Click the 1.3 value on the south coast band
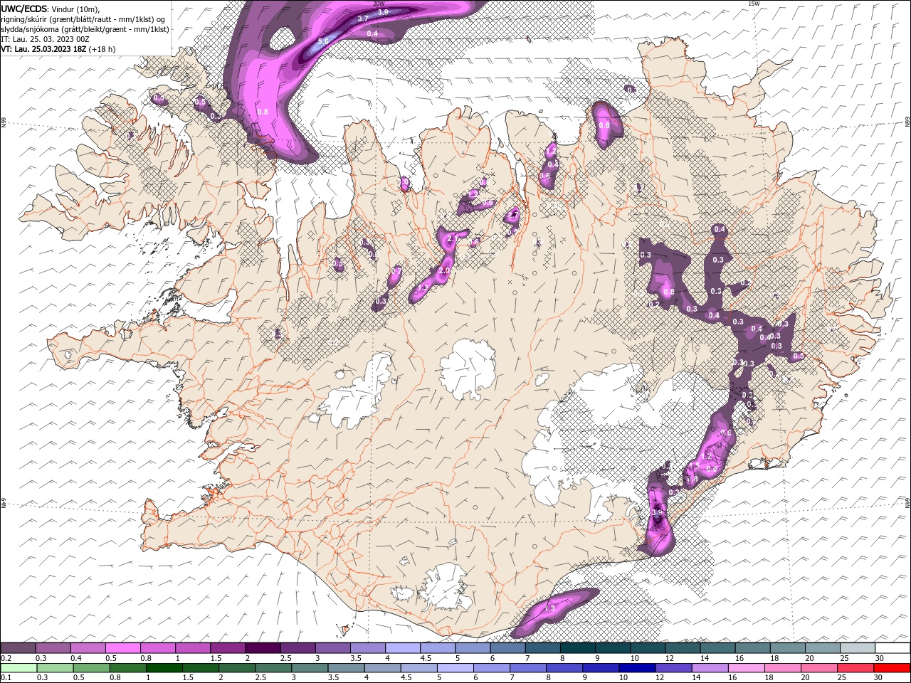The height and width of the screenshot is (683, 911). click(549, 609)
